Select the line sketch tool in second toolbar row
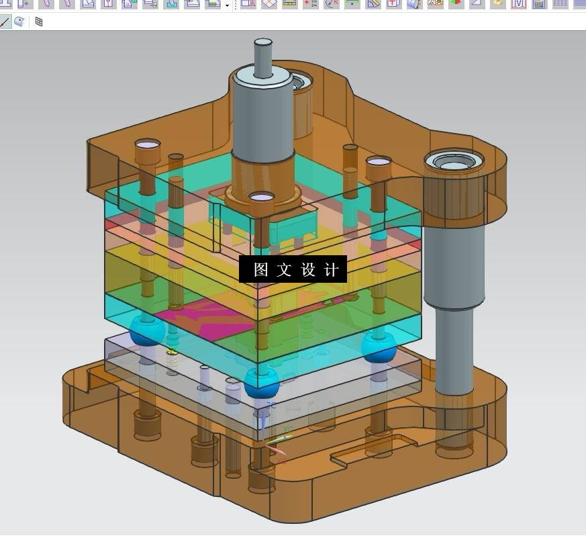 (x=5, y=21)
